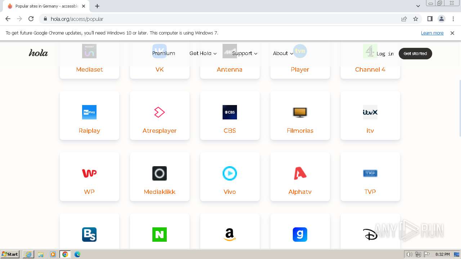The image size is (461, 259).
Task: Select the Mediaklikk circle icon
Action: click(160, 173)
